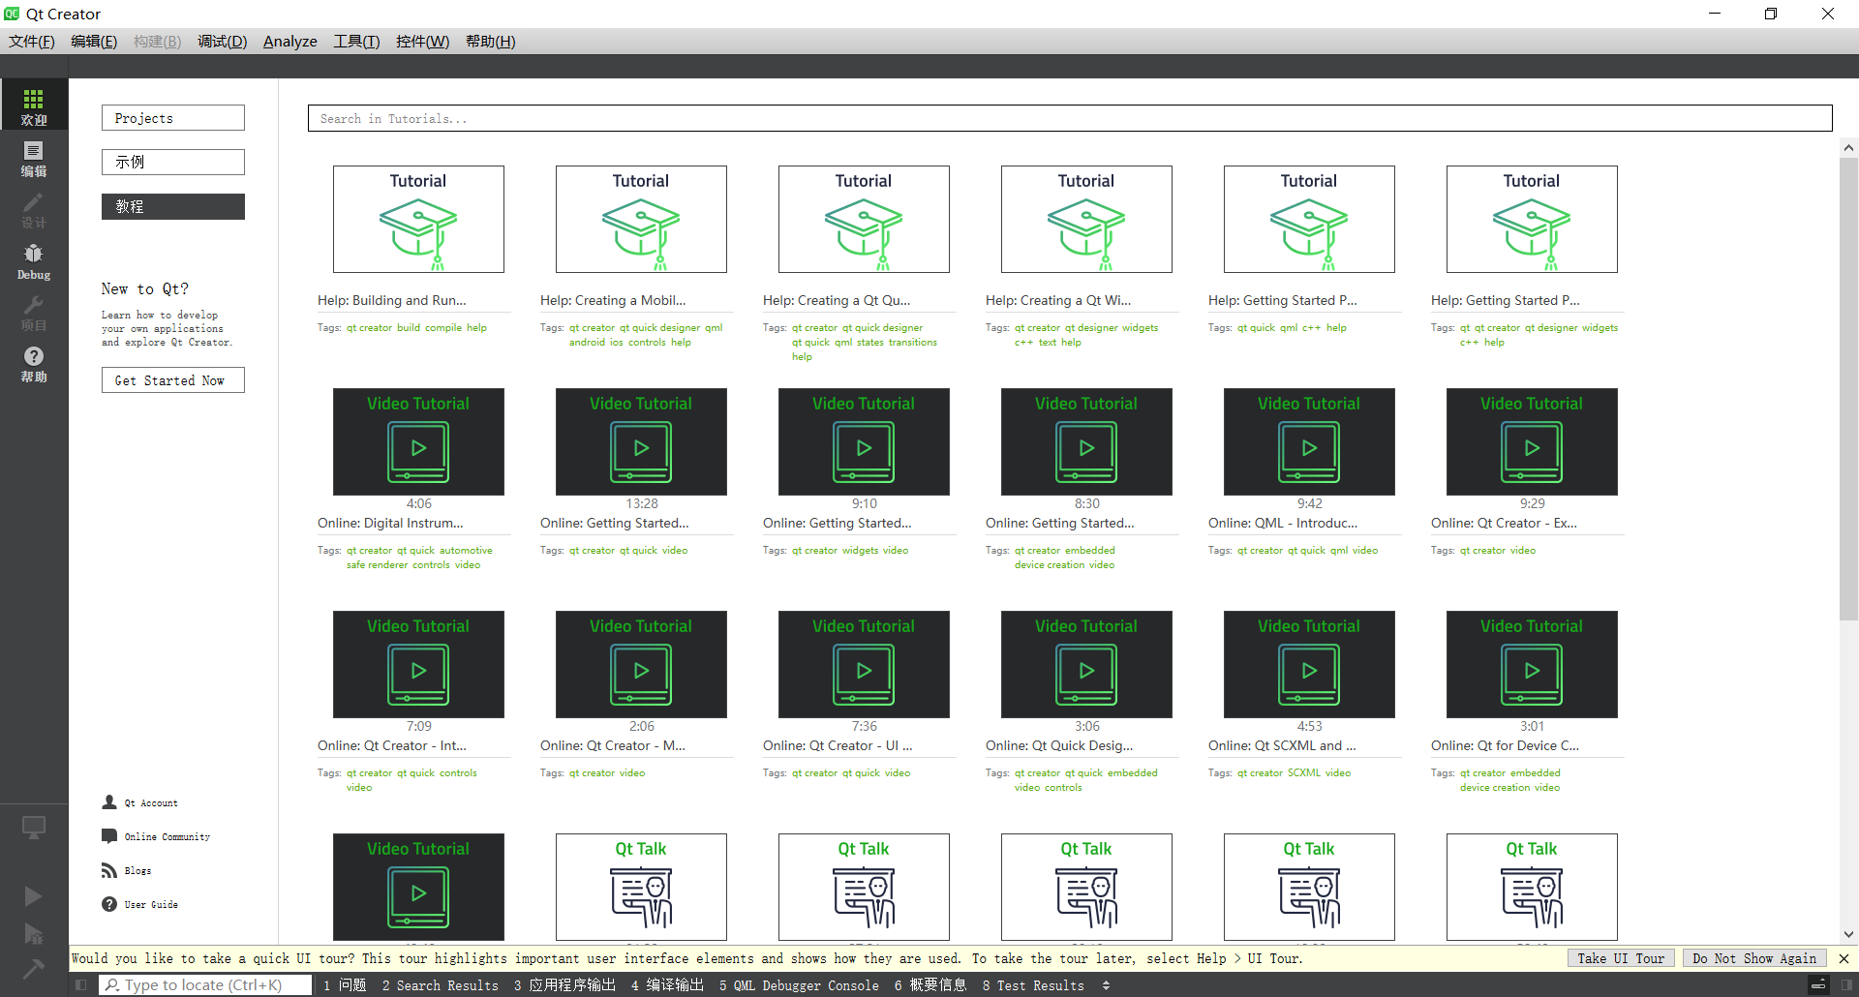Image resolution: width=1859 pixels, height=997 pixels.
Task: Open Analyze menu
Action: pos(290,41)
